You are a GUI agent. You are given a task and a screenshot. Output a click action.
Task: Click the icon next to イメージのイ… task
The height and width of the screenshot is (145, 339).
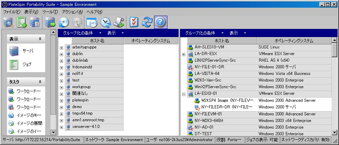(x=11, y=131)
